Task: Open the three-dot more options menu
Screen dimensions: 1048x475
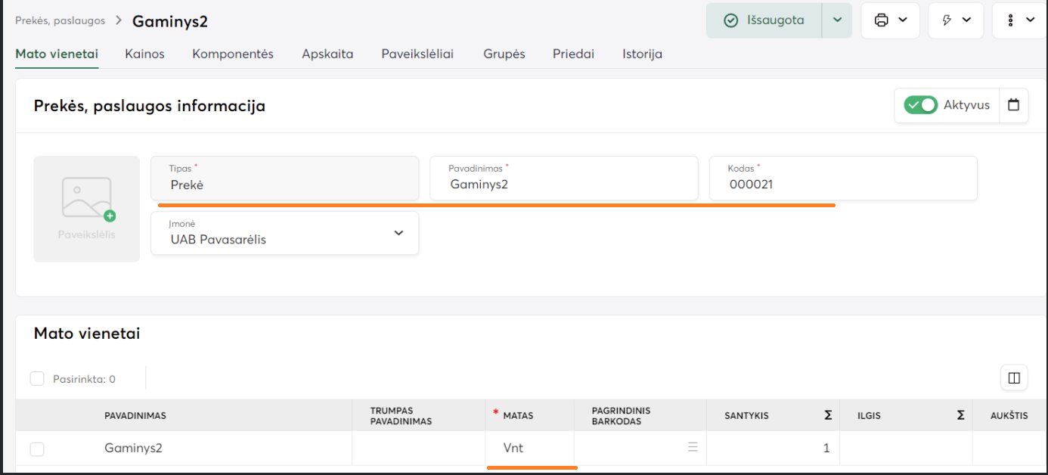Action: pos(1019,20)
